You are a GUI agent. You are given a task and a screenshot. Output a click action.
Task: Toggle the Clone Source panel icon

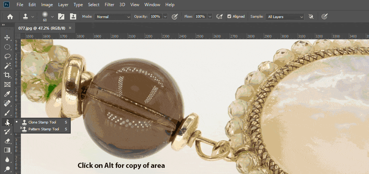click(73, 17)
